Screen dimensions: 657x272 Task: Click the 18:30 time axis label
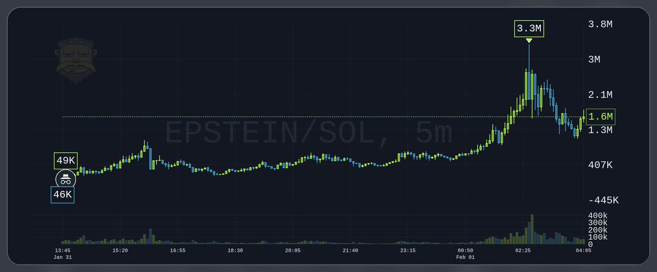(235, 250)
